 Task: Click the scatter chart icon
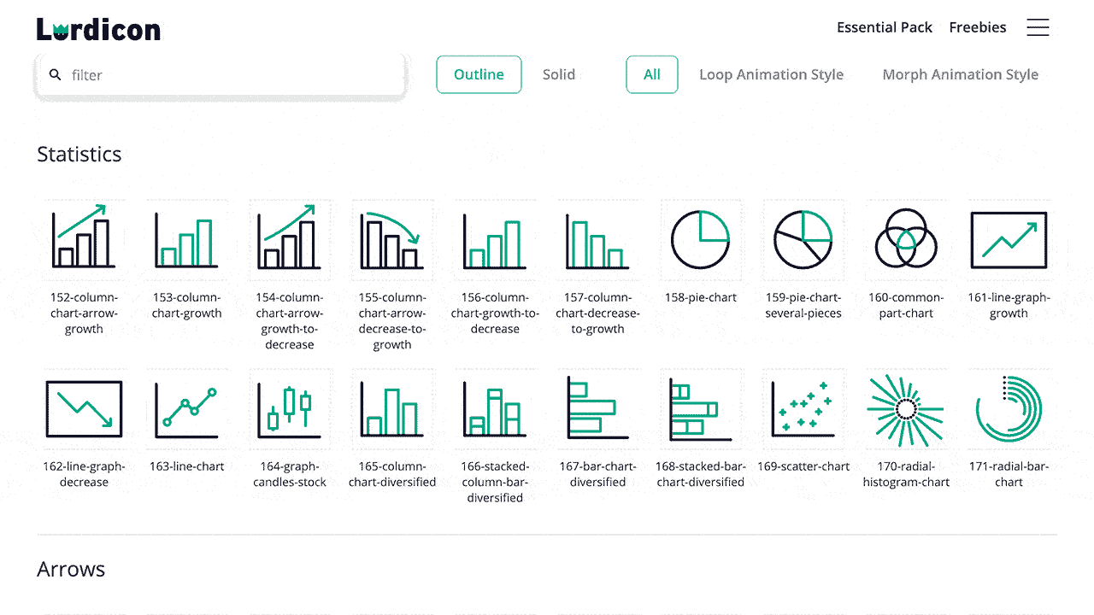point(803,409)
